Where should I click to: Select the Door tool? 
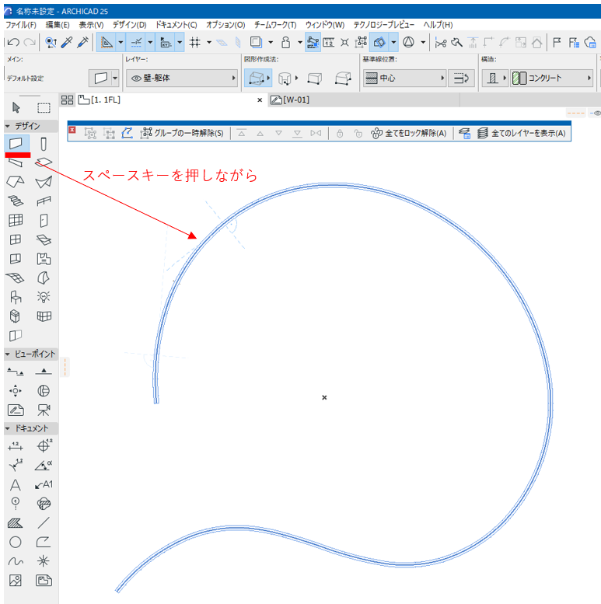point(44,220)
